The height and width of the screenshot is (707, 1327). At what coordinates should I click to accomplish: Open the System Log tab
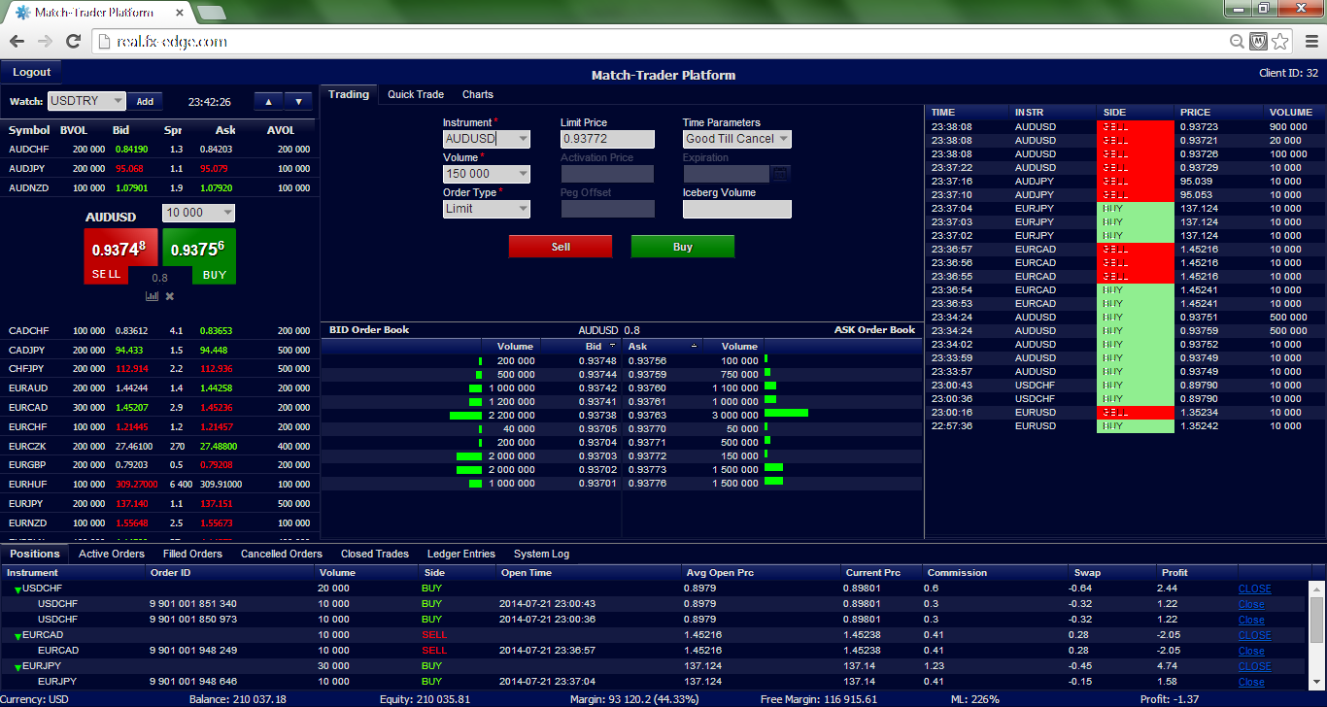[541, 554]
